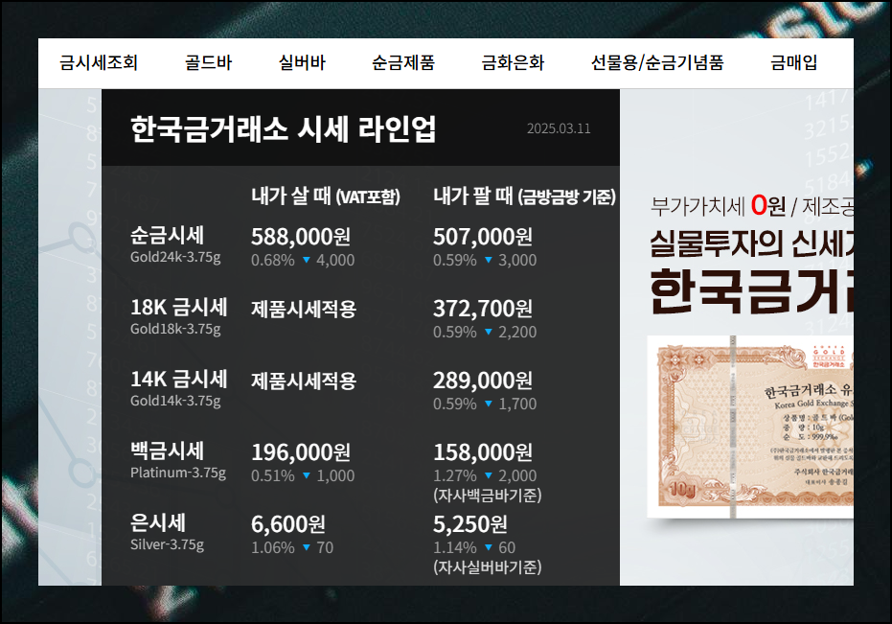Click down arrow beside 1,700 change
The height and width of the screenshot is (624, 892).
click(488, 404)
